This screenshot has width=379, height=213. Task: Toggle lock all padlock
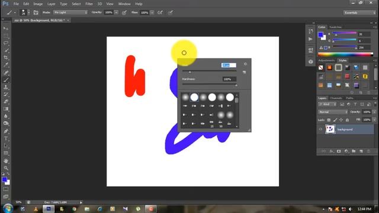click(347, 120)
